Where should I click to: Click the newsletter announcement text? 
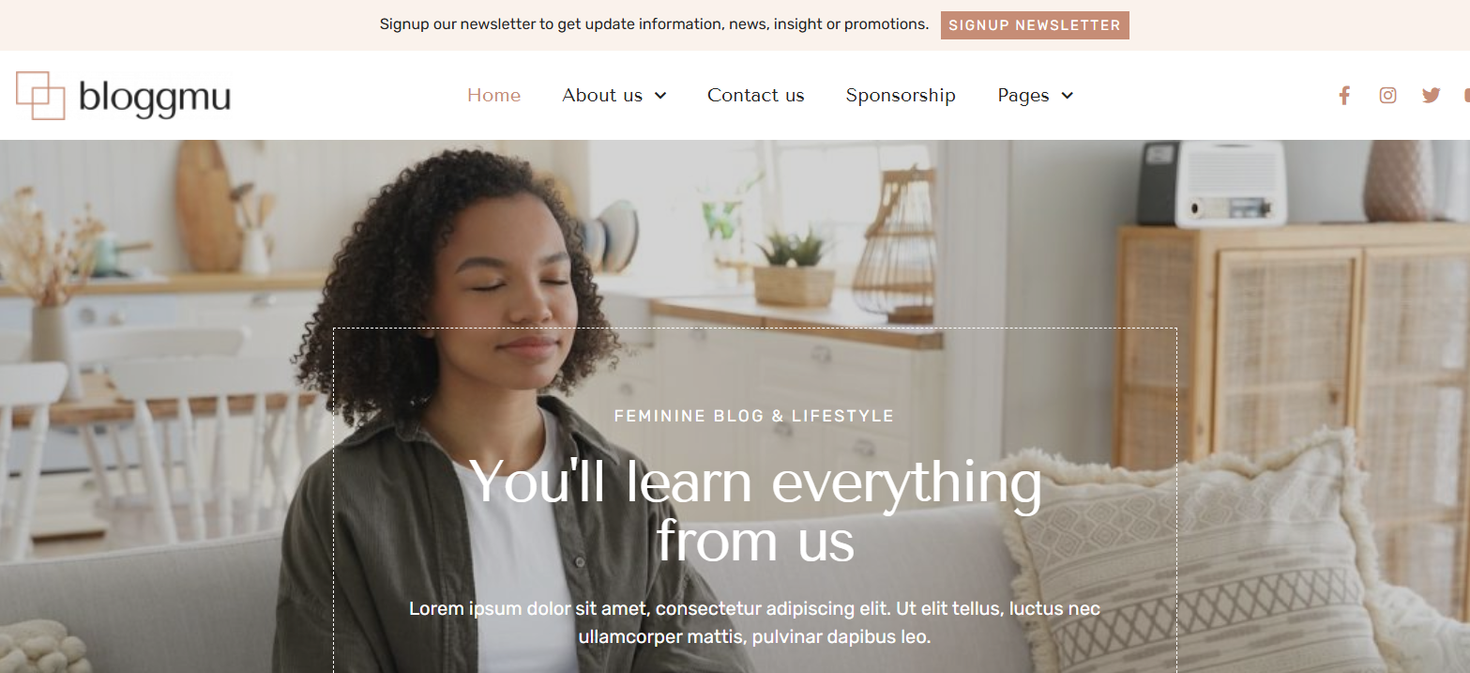point(654,24)
